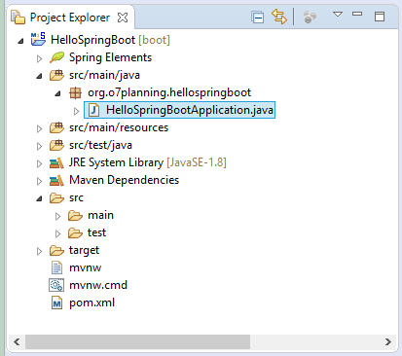Select the Project Explorer tab
This screenshot has width=402, height=356.
tap(69, 18)
